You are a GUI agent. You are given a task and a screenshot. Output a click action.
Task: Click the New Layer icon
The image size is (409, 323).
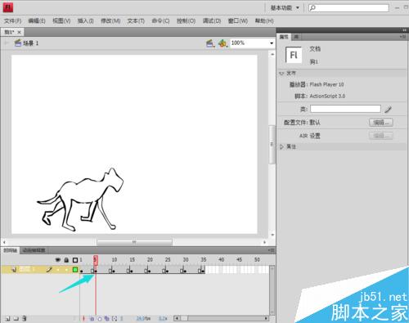pos(7,318)
